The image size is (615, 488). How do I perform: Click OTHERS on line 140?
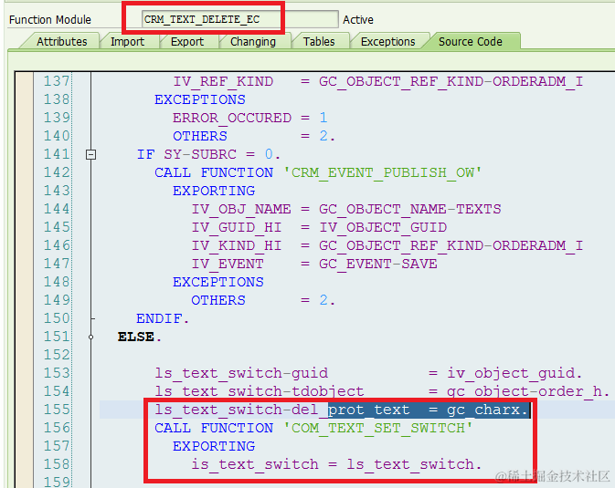[x=199, y=136]
